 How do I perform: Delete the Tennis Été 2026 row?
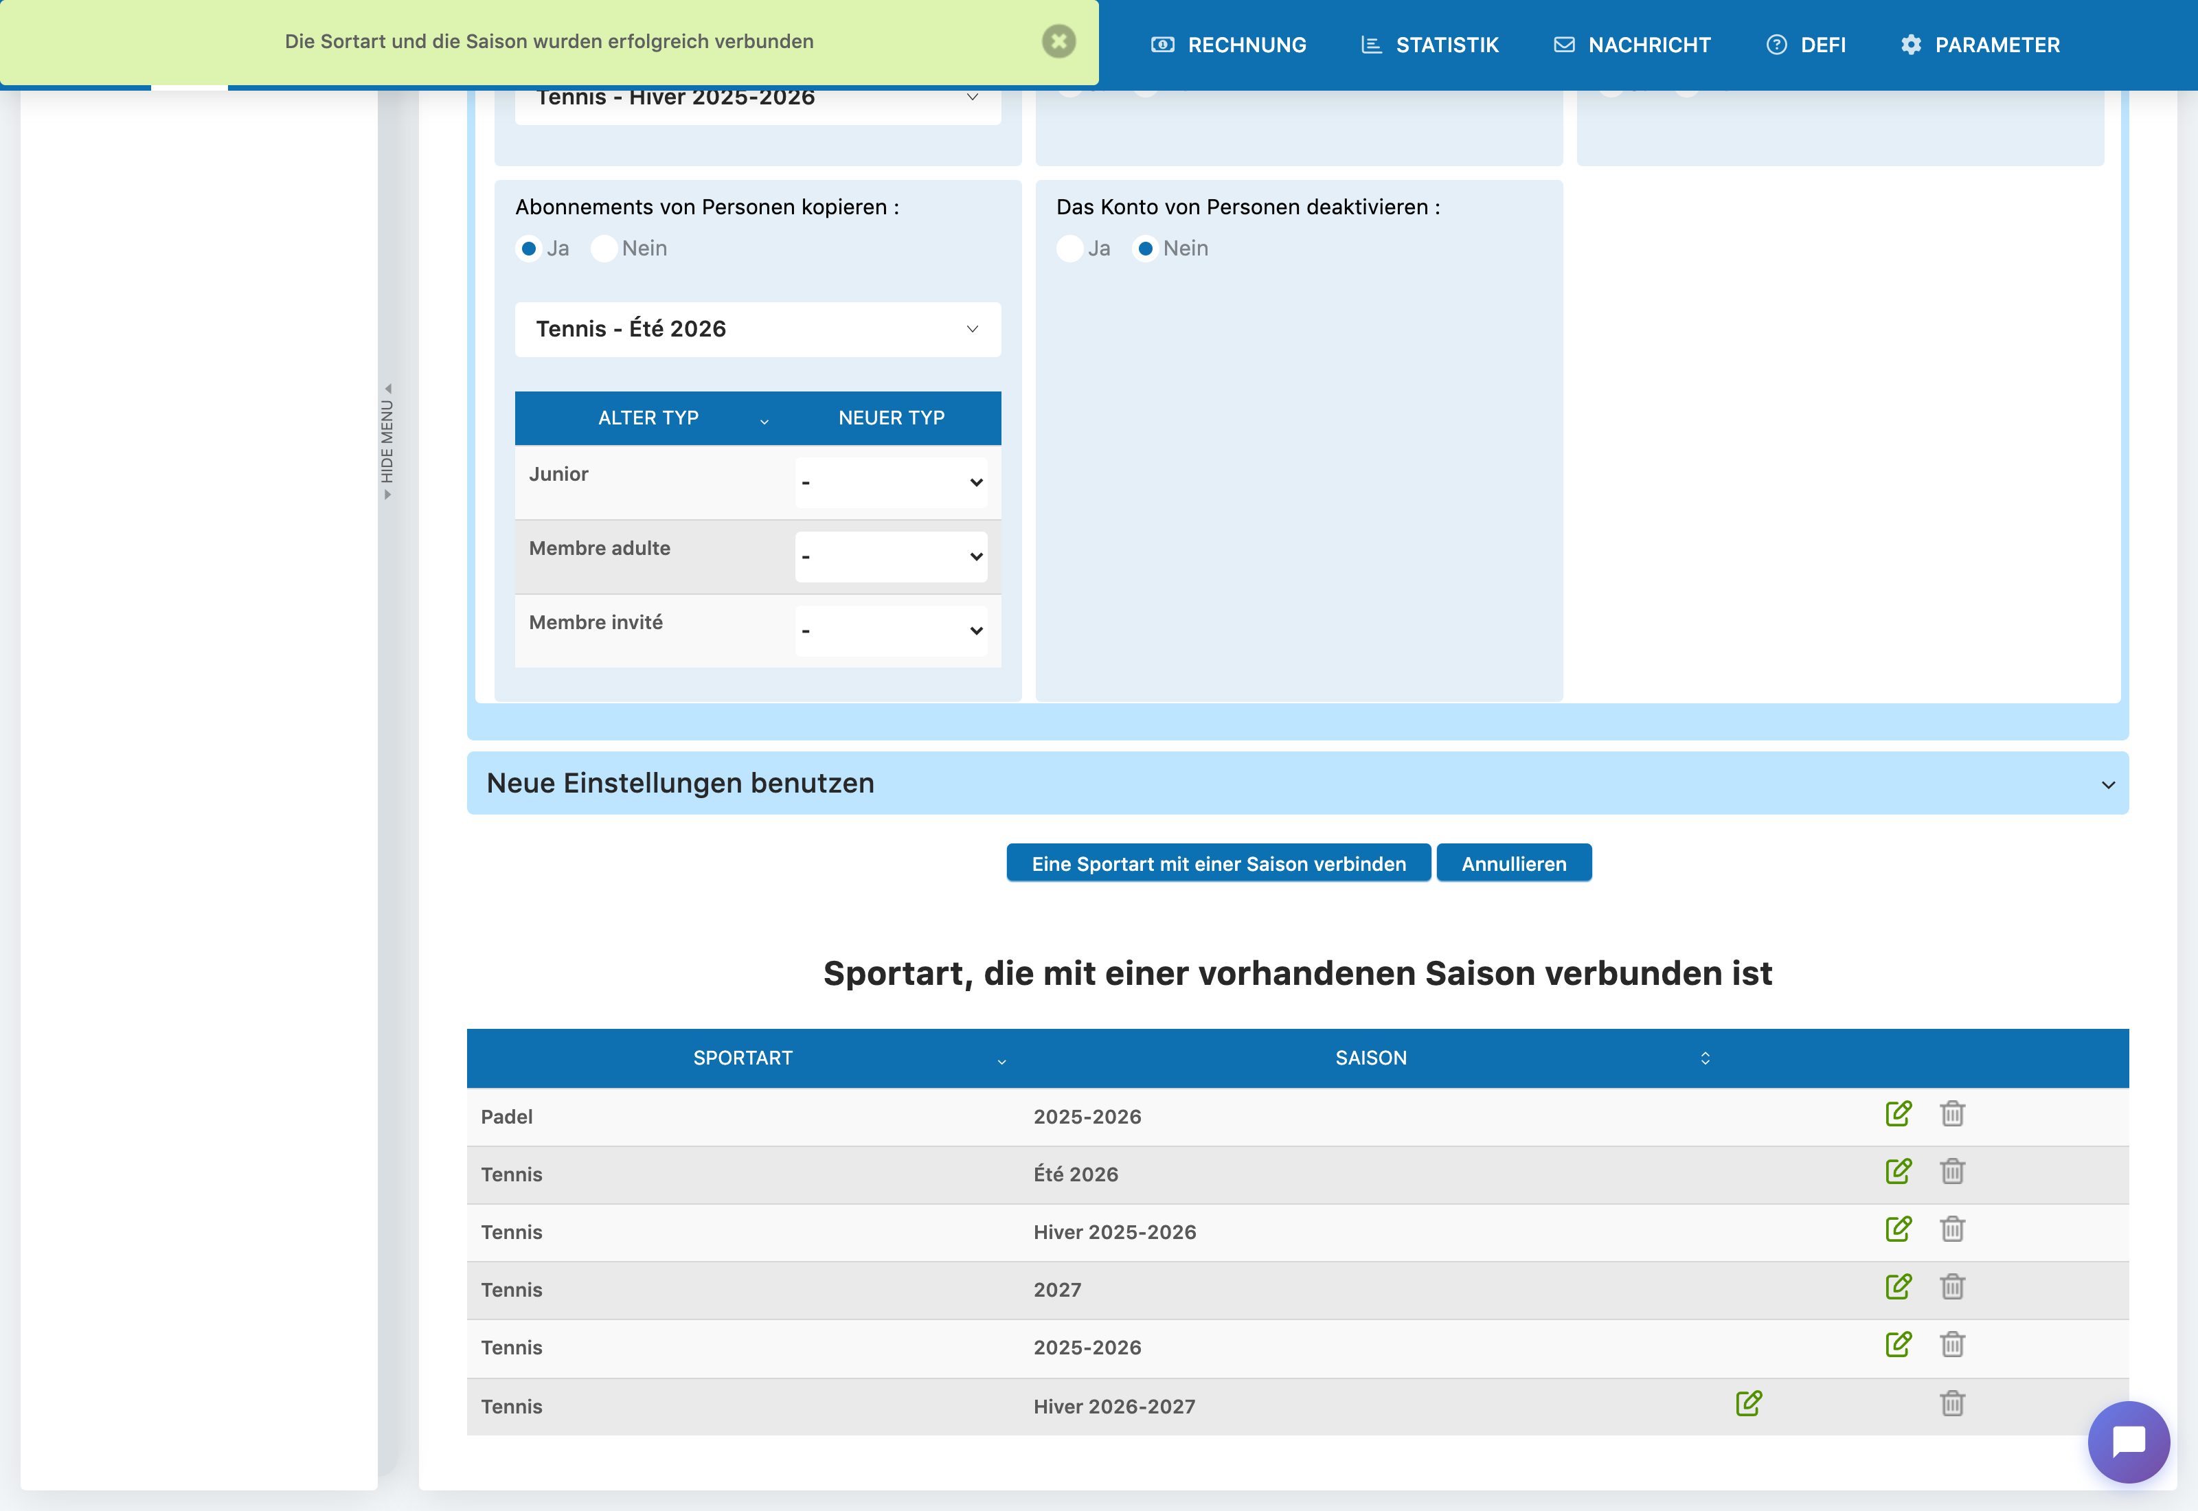[1952, 1171]
